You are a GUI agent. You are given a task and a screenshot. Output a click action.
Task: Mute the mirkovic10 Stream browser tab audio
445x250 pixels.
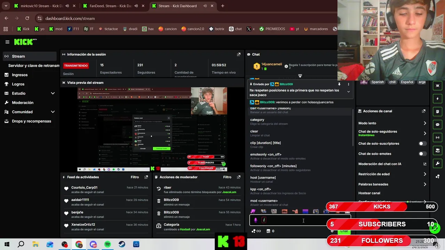tap(67, 6)
